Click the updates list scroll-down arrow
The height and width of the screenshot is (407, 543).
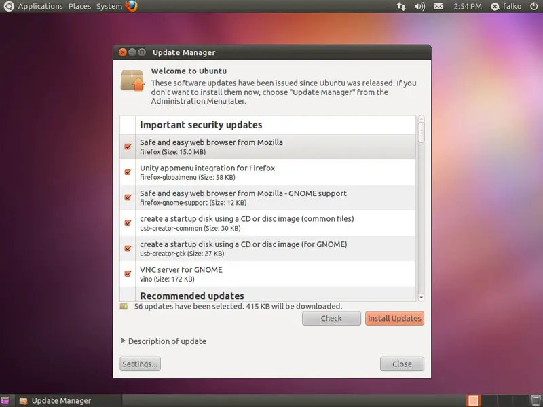(x=421, y=297)
